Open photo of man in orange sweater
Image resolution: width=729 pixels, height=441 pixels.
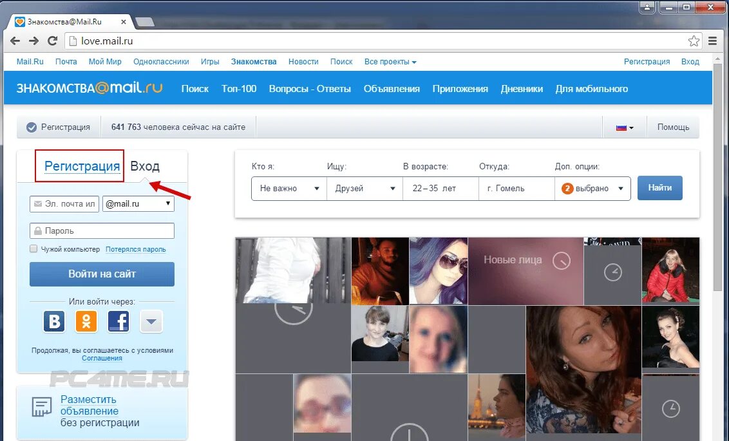point(380,272)
